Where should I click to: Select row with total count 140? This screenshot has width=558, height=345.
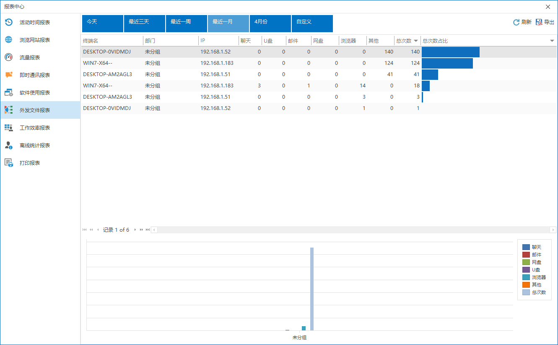click(x=319, y=52)
